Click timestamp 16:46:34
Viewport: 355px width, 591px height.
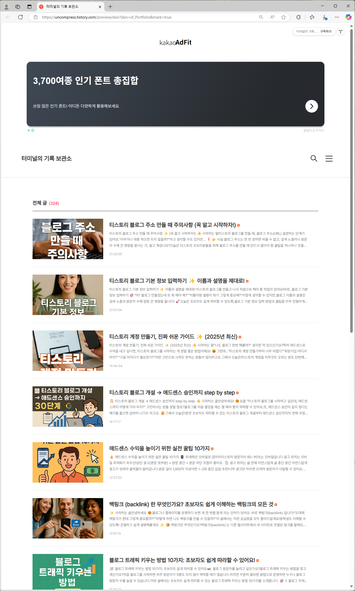(116, 366)
